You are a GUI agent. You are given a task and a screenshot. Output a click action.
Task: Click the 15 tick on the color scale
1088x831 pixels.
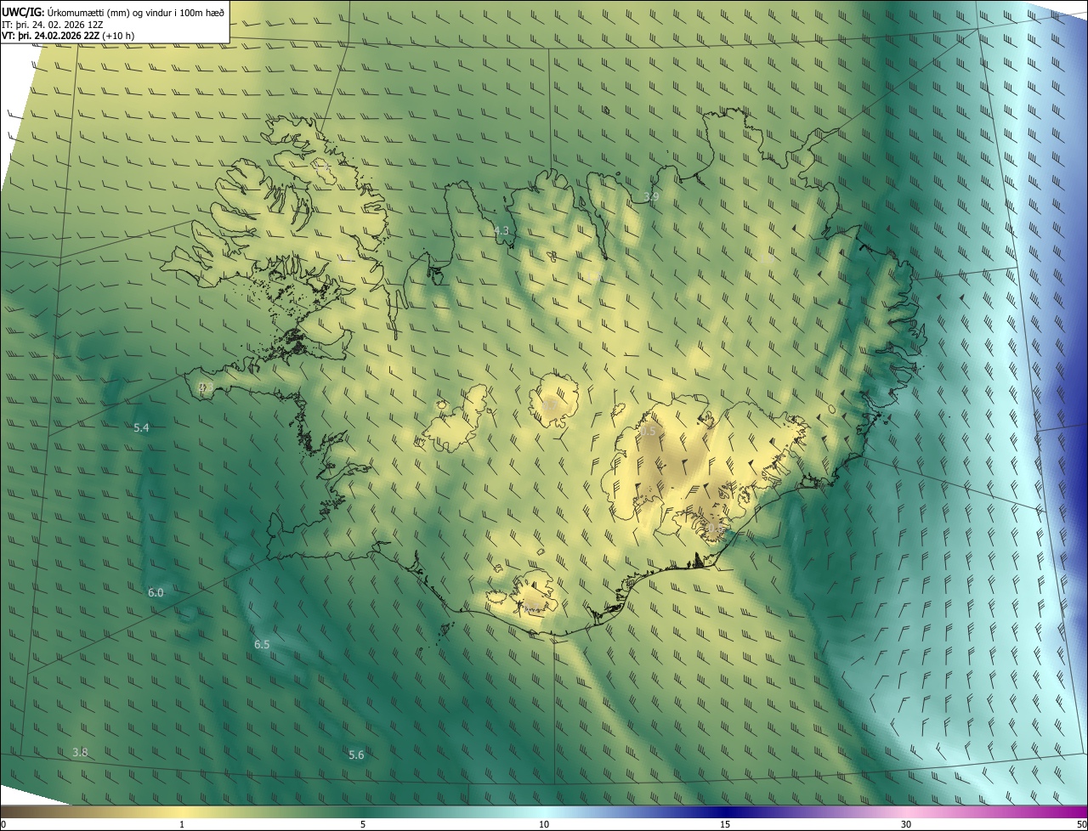pos(725,824)
